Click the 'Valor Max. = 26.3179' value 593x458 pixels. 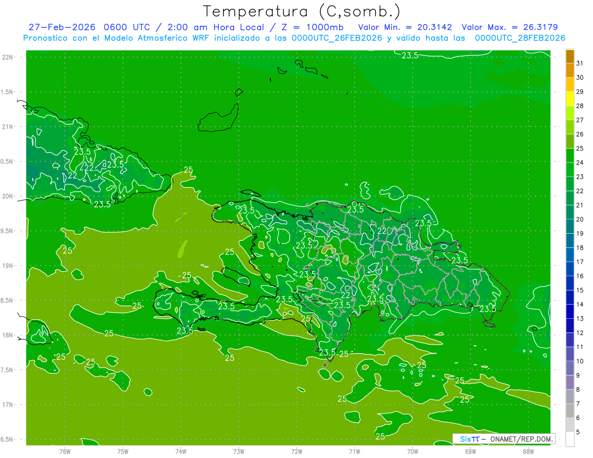click(509, 27)
